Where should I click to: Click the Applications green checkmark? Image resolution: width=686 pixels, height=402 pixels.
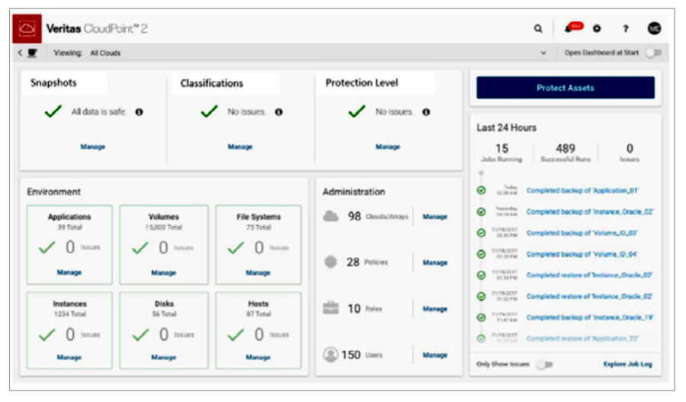[x=46, y=247]
